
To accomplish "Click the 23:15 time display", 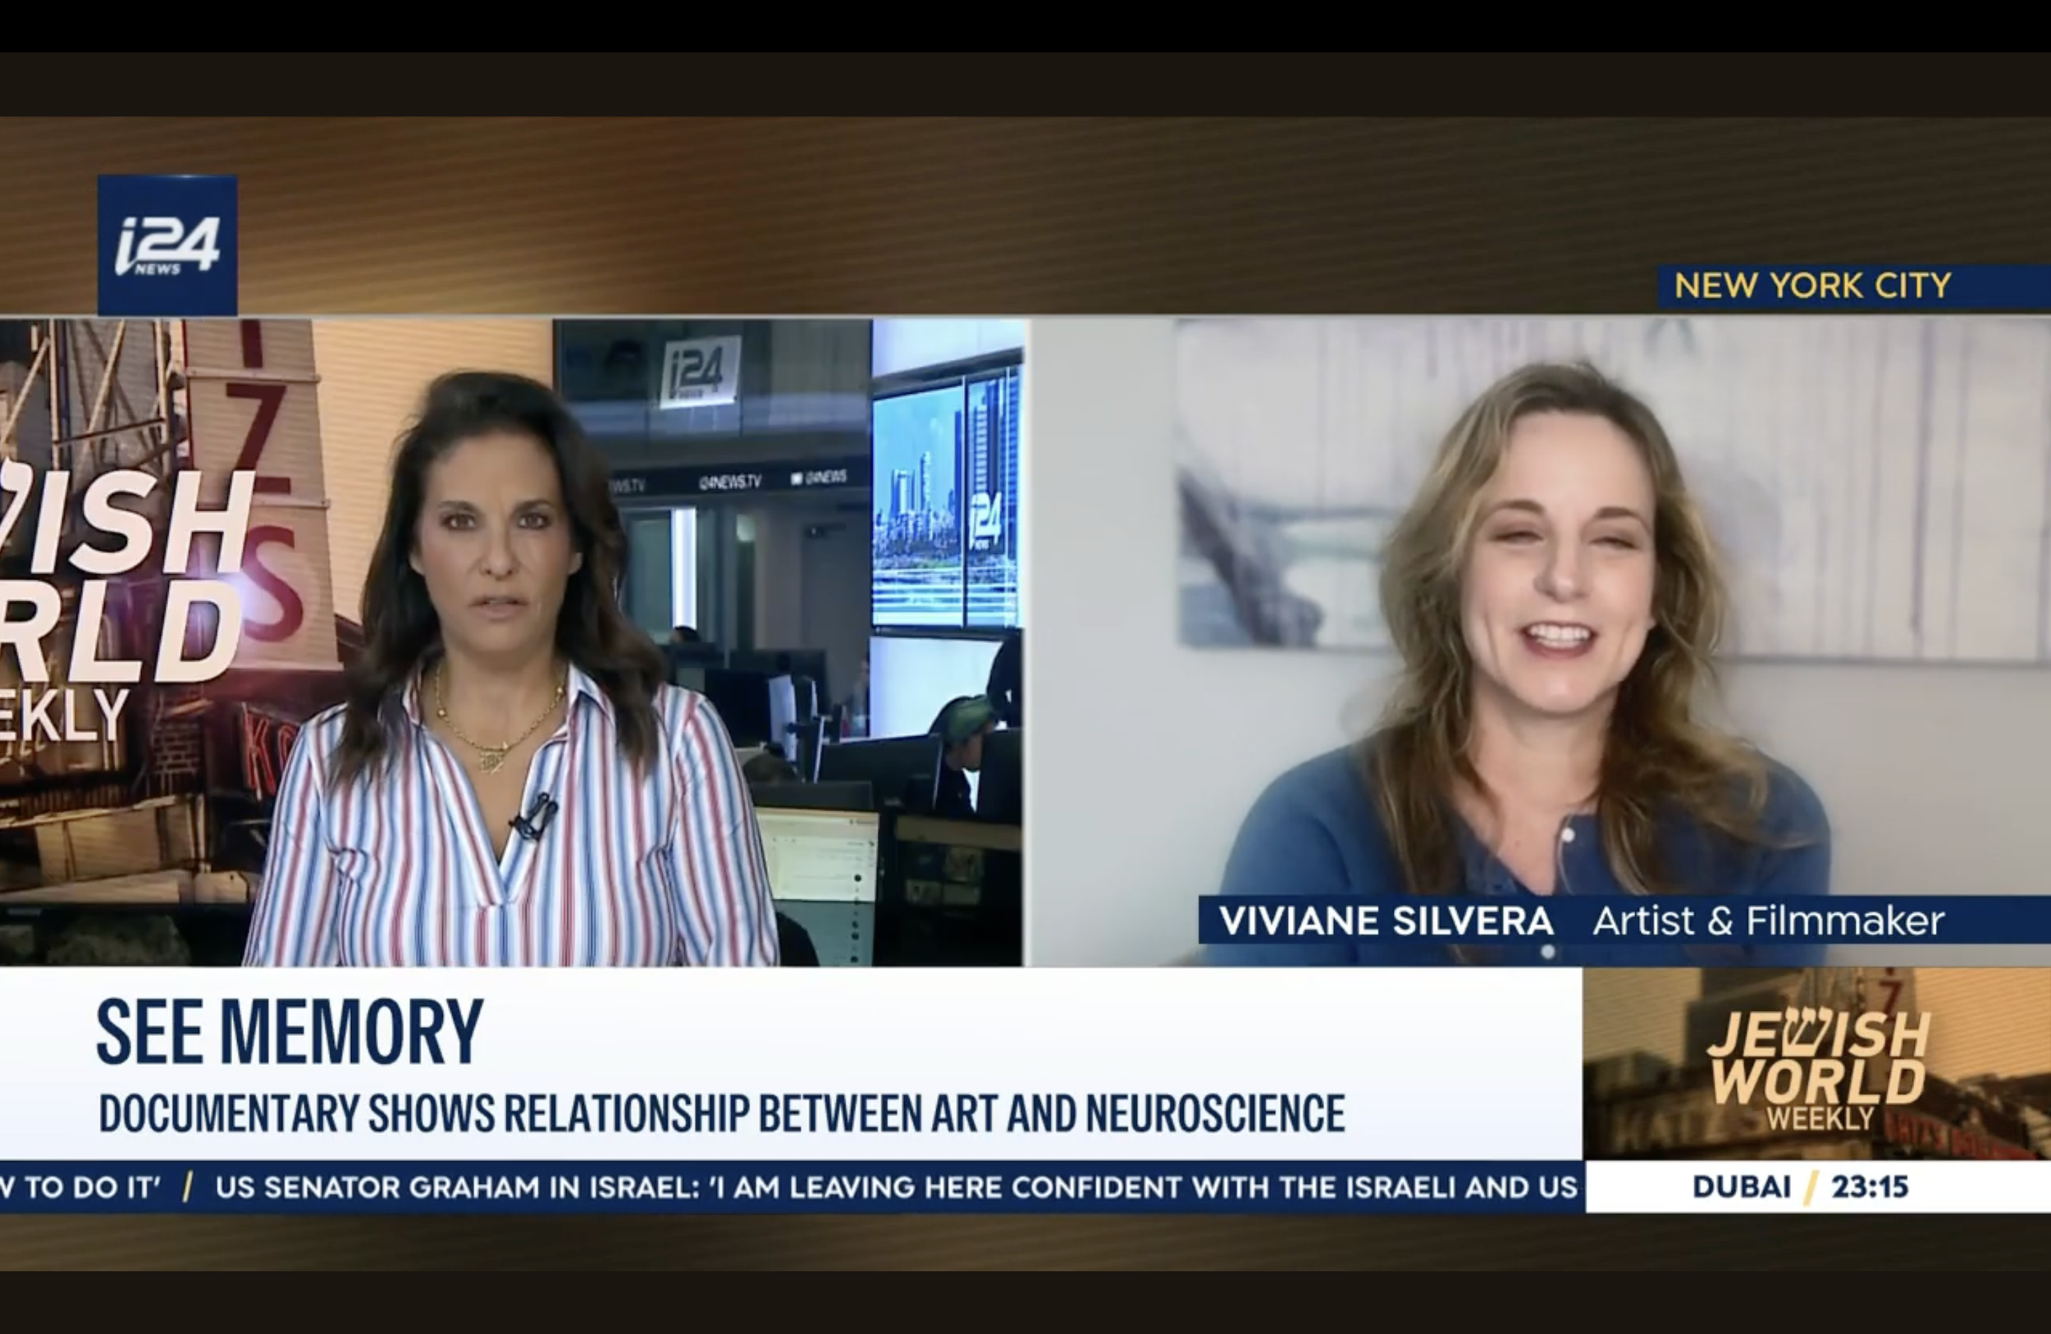I will [1869, 1187].
